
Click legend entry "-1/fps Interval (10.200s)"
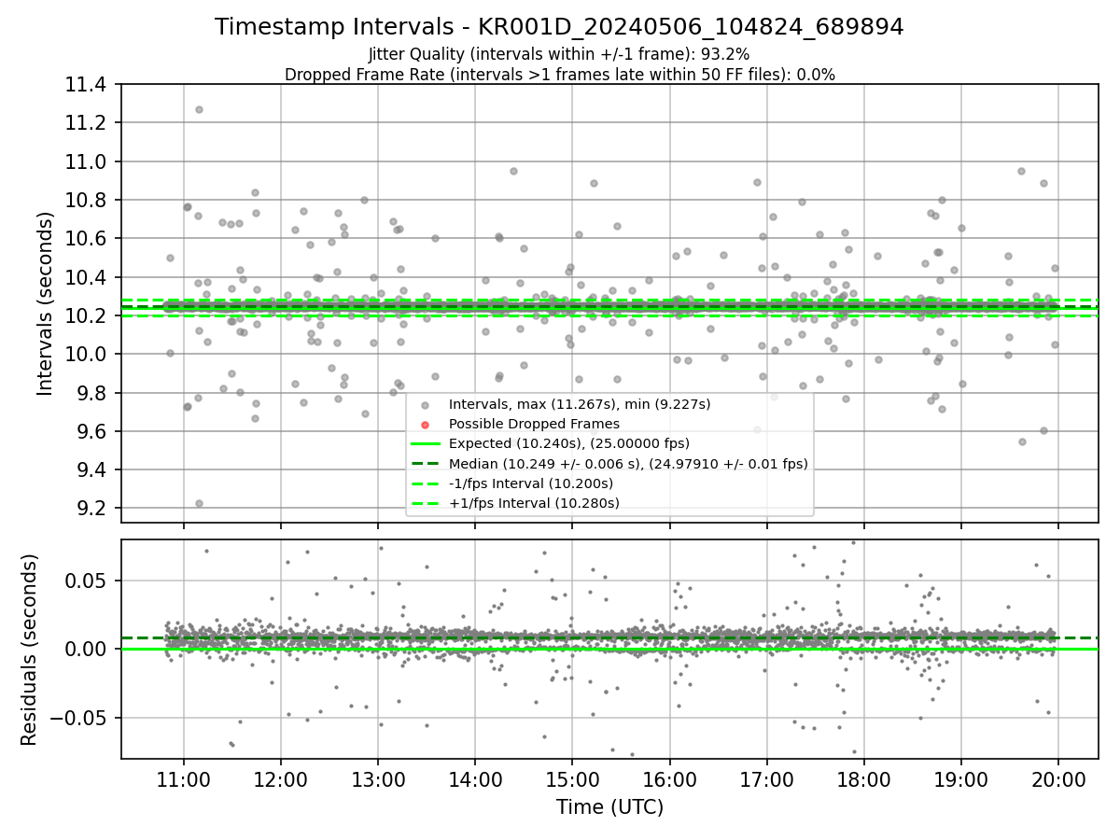531,483
